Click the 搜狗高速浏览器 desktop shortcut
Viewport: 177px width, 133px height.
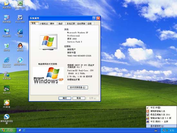7,119
